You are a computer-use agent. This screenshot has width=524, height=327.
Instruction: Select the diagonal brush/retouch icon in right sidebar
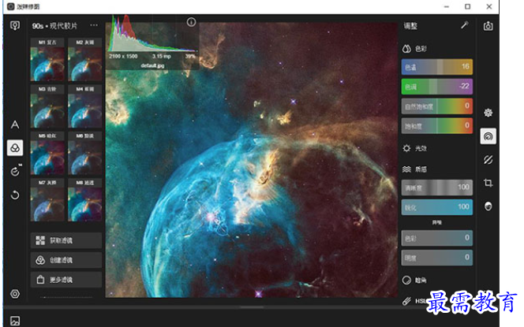click(488, 160)
